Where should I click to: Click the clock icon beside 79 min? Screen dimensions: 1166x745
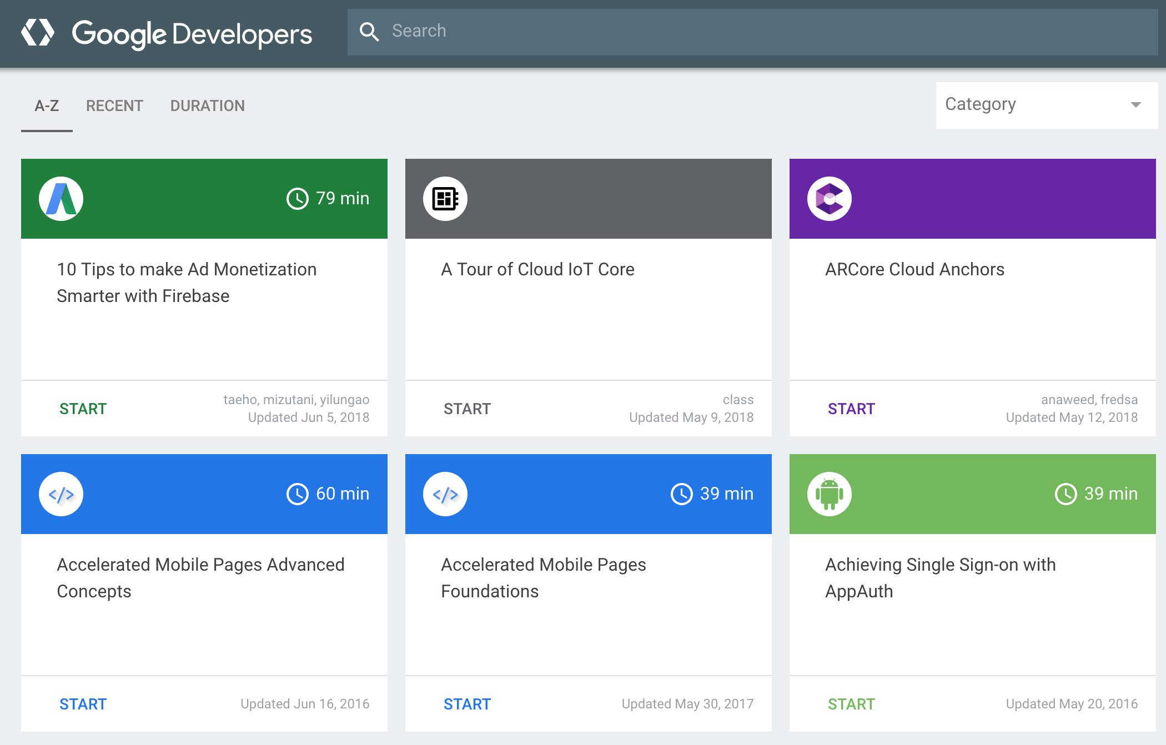[x=298, y=199]
